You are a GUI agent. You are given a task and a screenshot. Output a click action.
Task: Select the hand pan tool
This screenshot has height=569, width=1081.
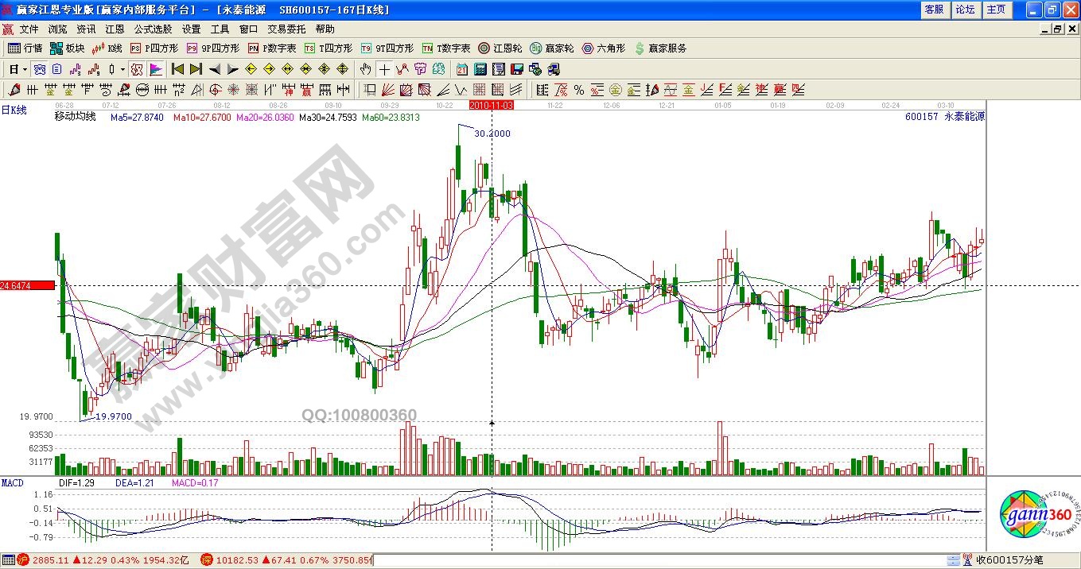pos(365,69)
